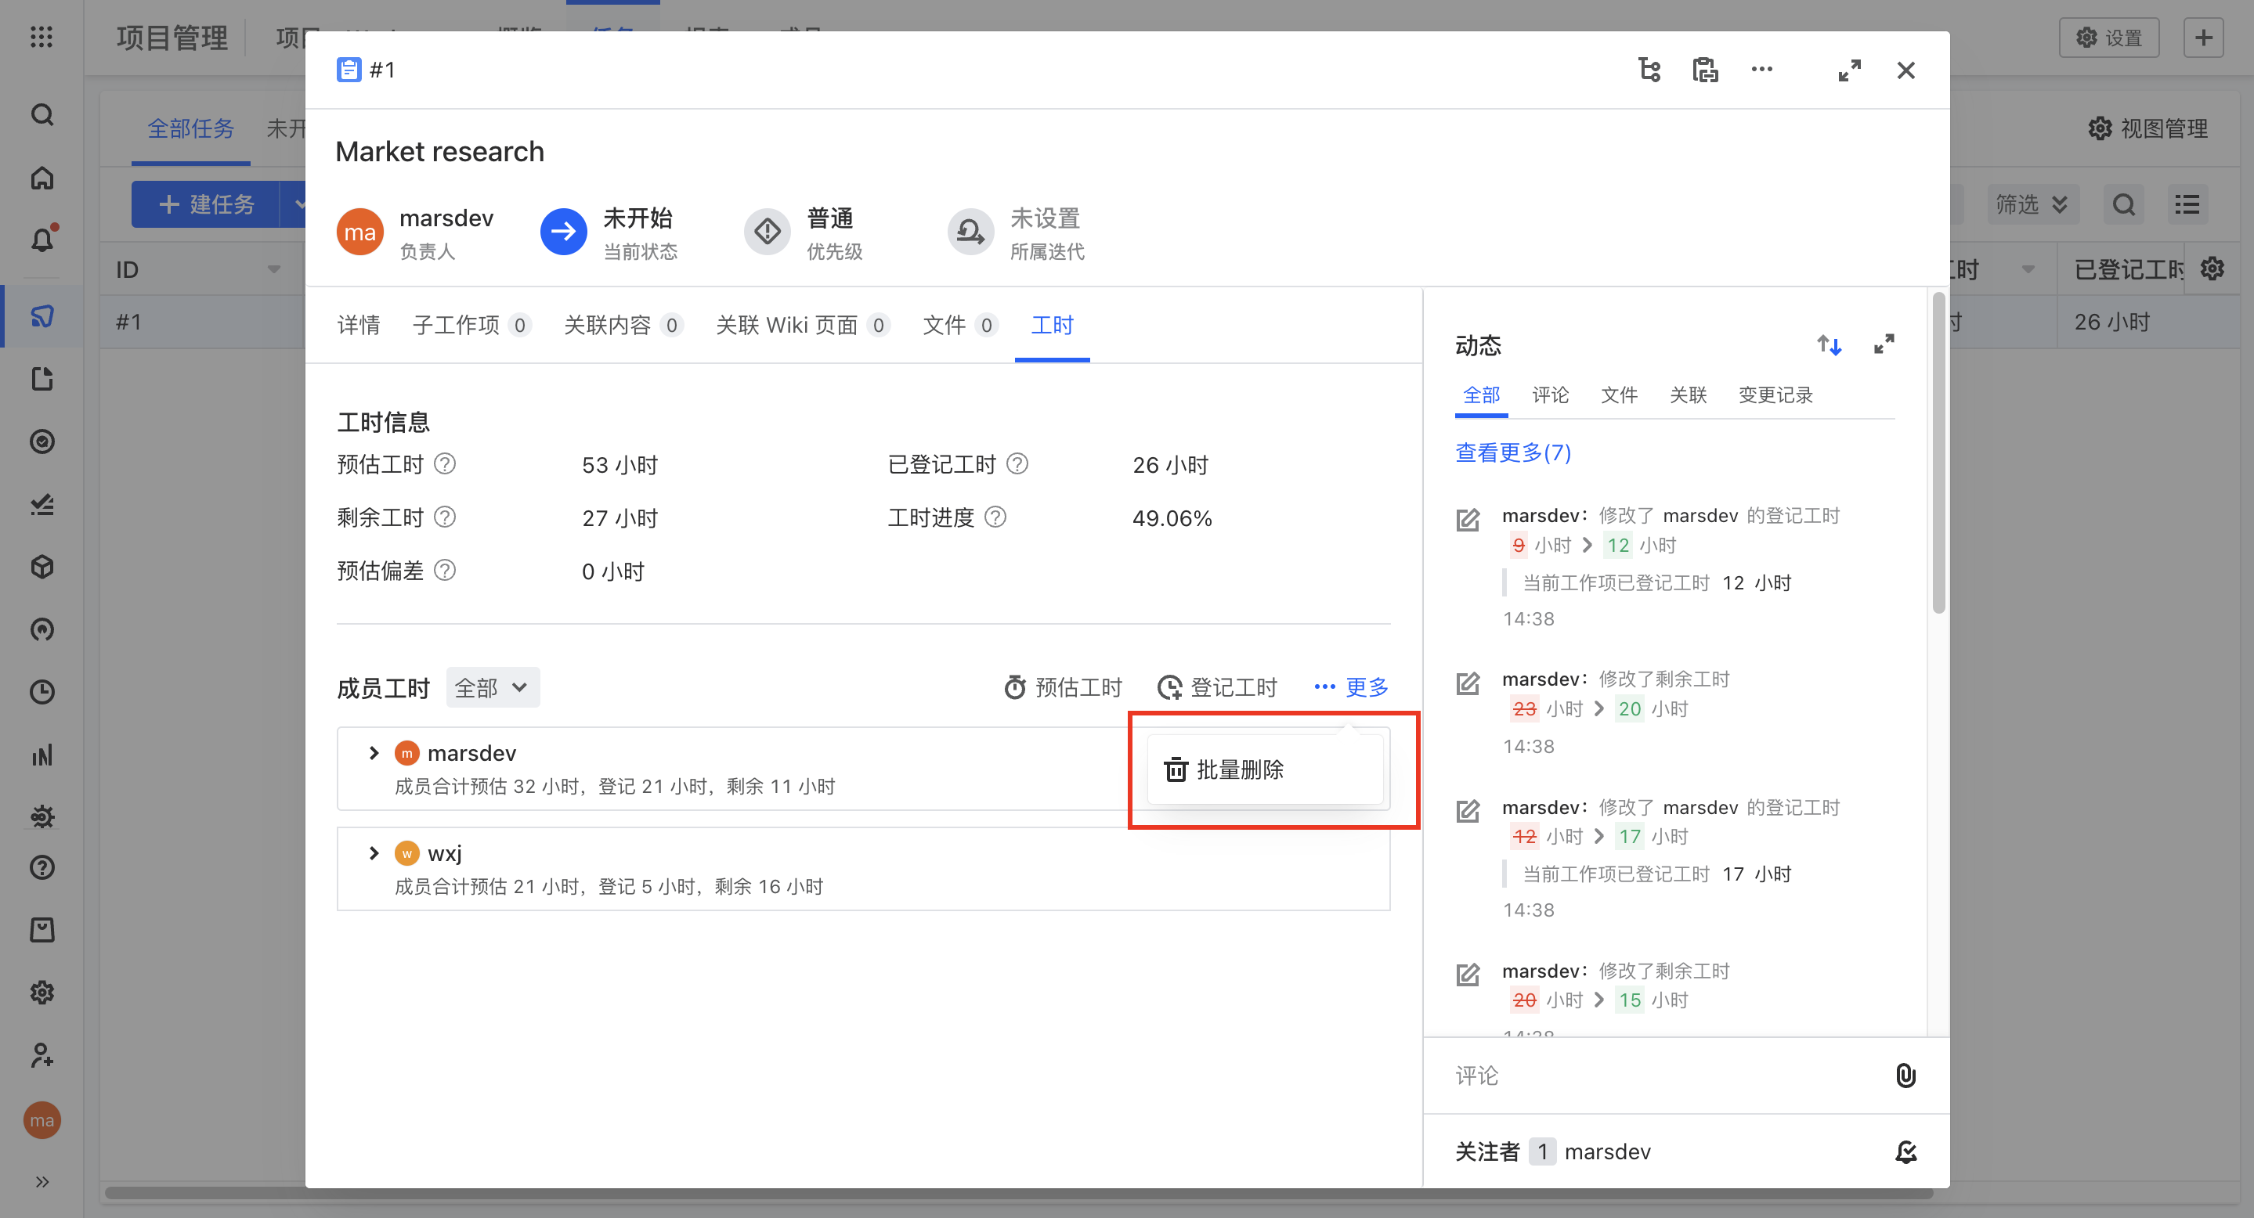Screen dimensions: 2254x1218
Task: Open the hierarchy tree icon in dialog header
Action: tap(1649, 70)
